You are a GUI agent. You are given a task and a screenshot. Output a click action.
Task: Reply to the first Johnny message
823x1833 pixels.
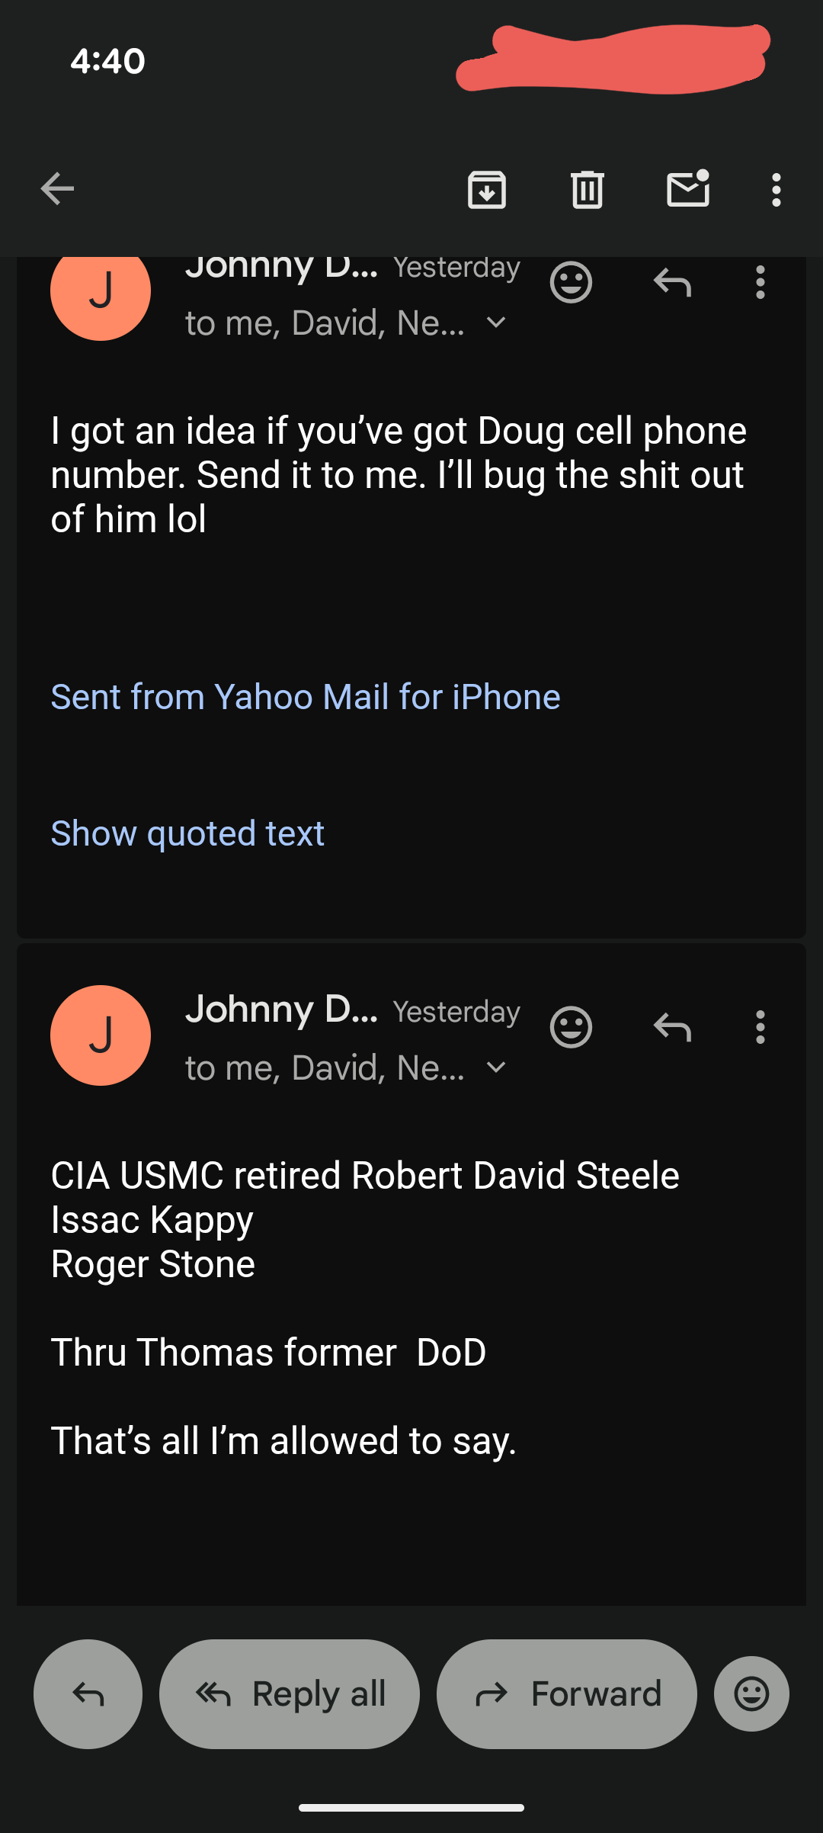point(672,283)
